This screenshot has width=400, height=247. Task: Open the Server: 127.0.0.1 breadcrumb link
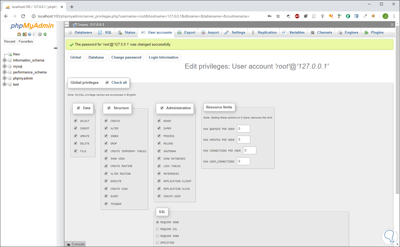pos(91,25)
